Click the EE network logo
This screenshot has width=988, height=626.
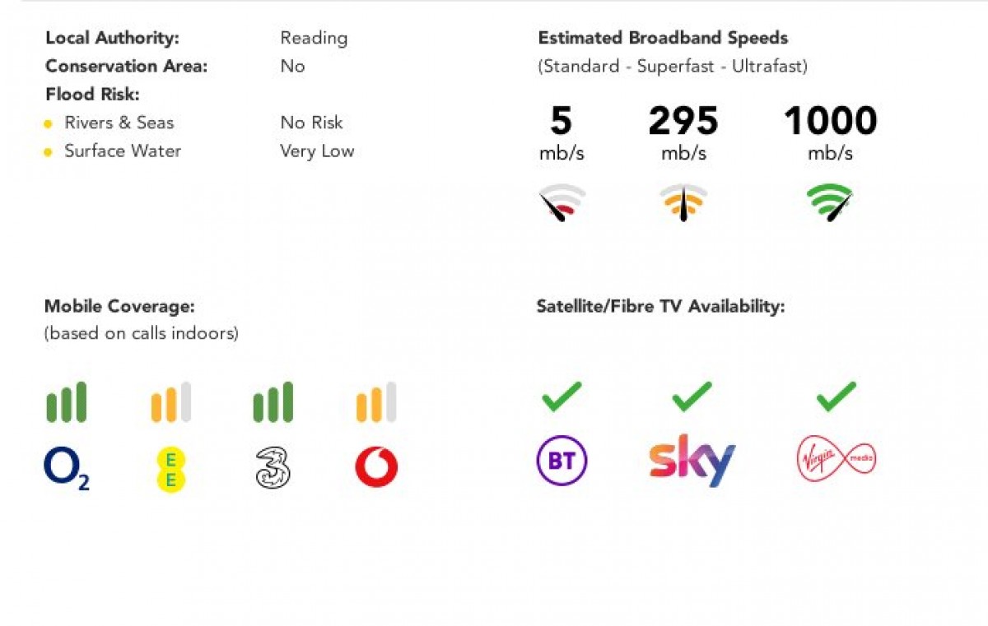tap(171, 469)
